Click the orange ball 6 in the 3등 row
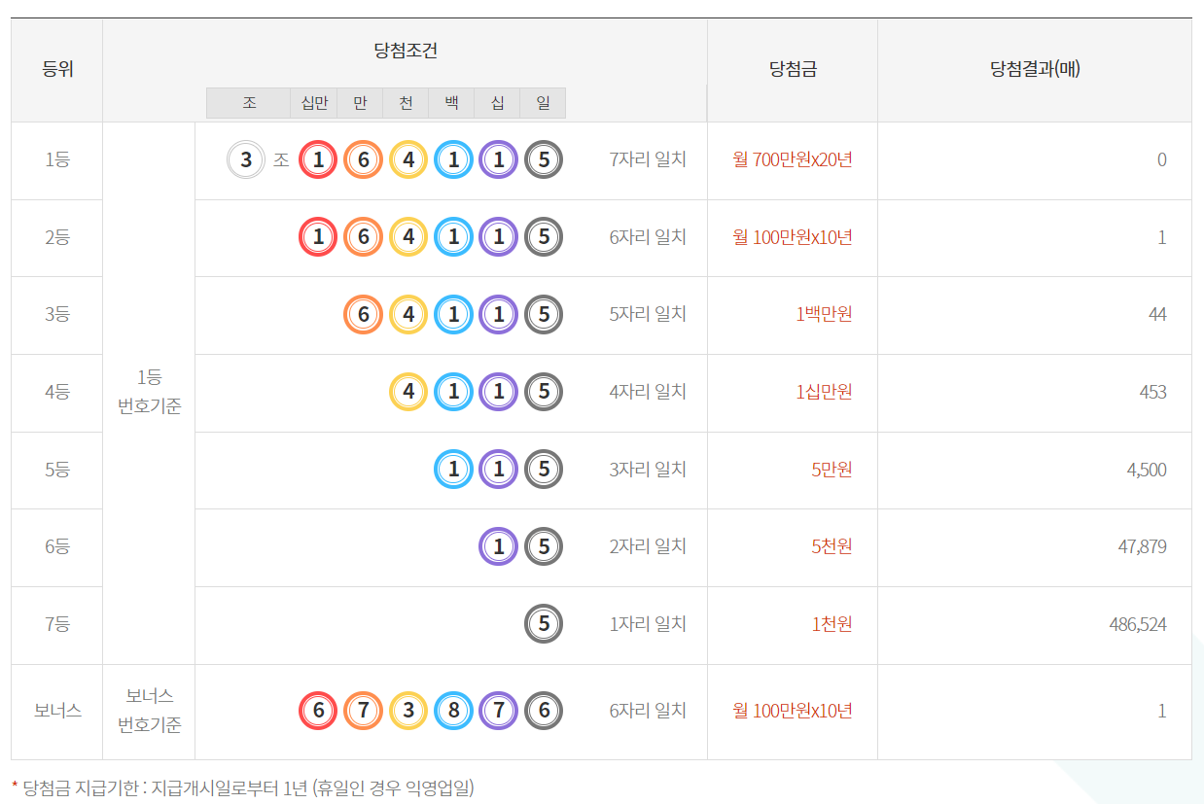1204x804 pixels. click(363, 314)
